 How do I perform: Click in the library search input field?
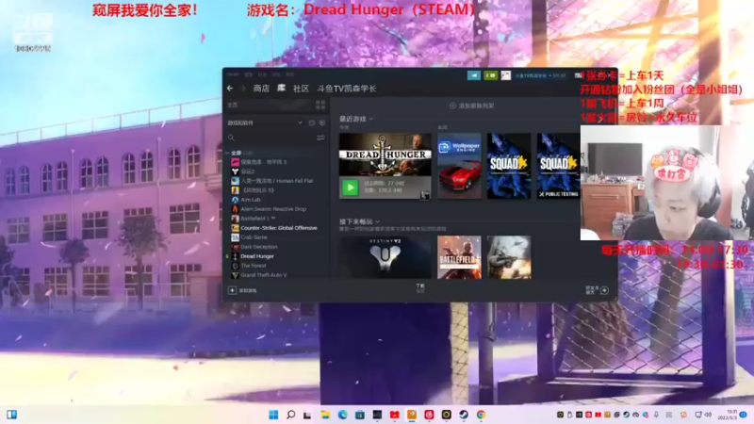274,138
